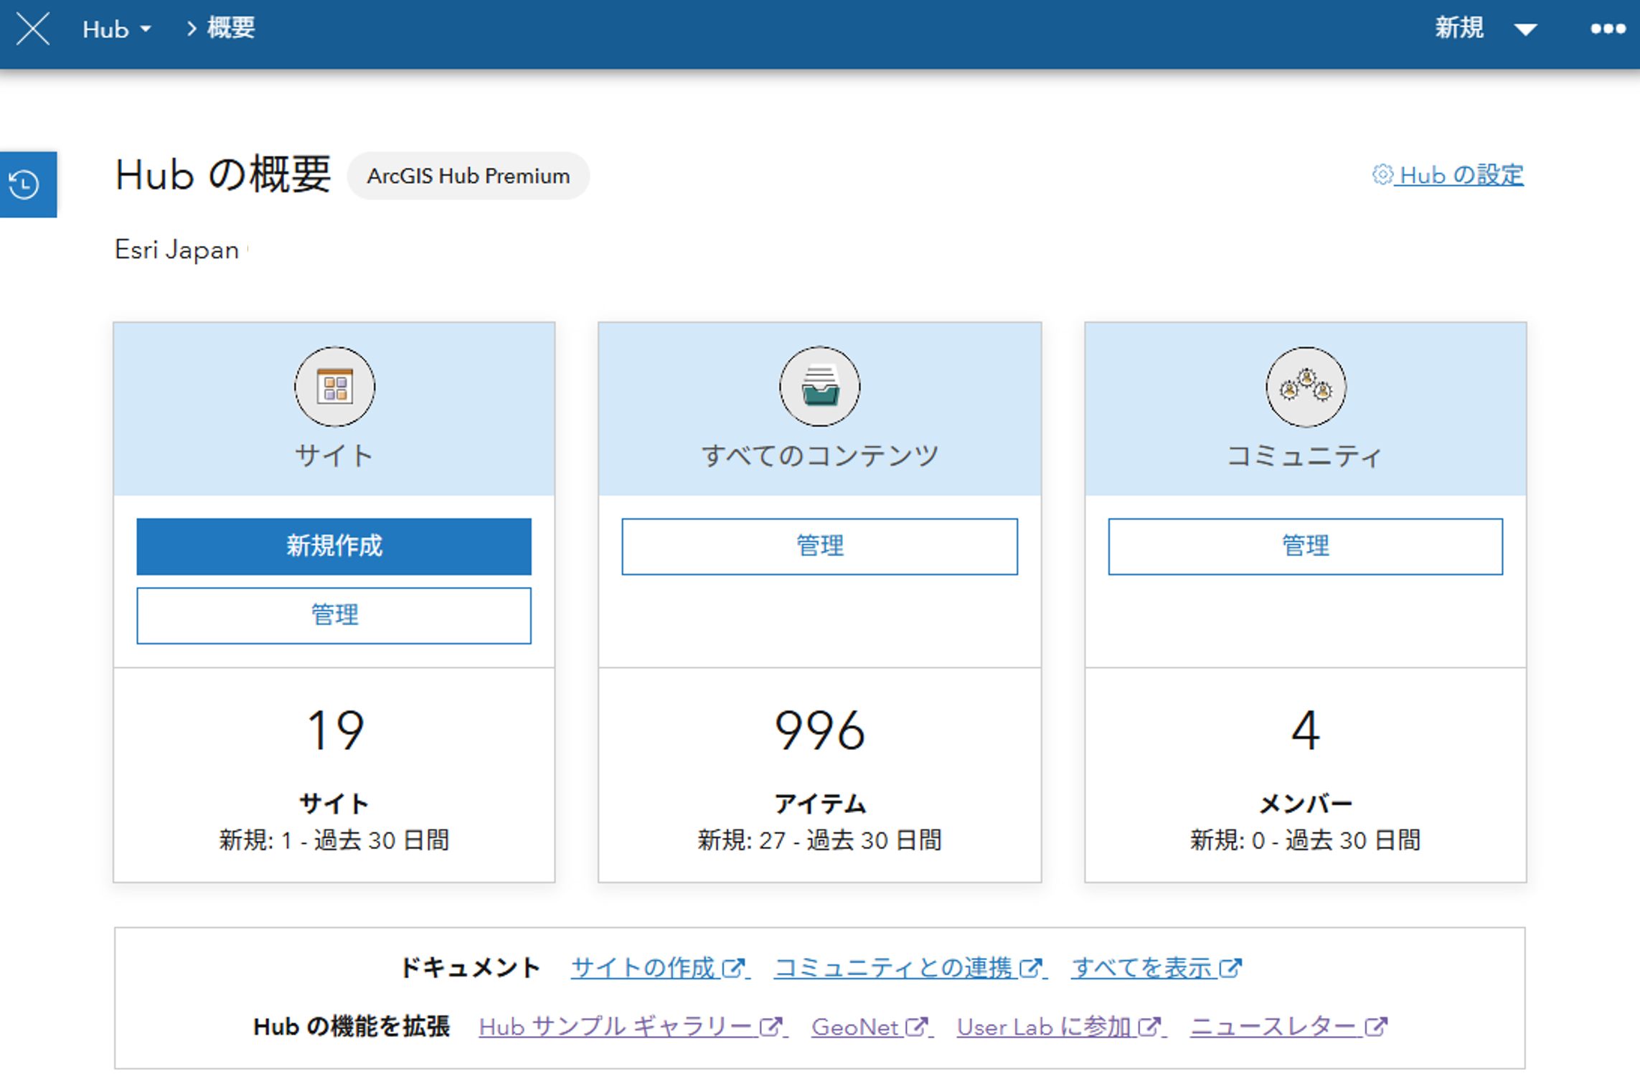Screen dimensions: 1640x1077
Task: Expand the Hub dropdown in header
Action: click(x=117, y=29)
